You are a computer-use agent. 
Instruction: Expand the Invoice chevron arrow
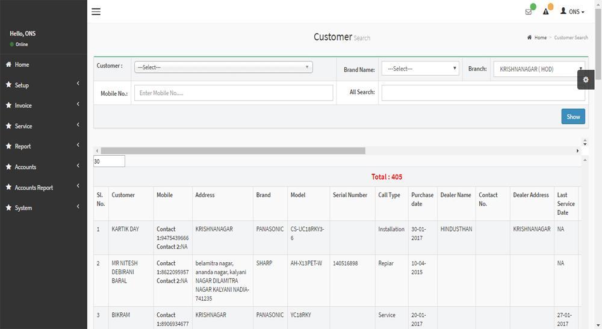(x=78, y=104)
